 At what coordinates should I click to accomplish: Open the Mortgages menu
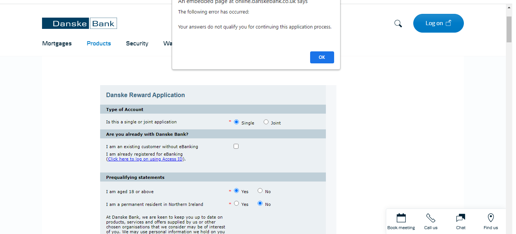[57, 43]
